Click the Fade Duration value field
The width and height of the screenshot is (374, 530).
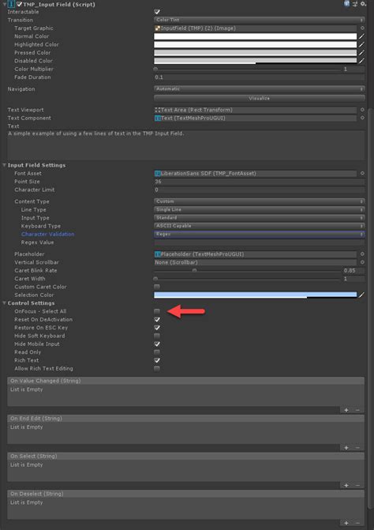(x=260, y=77)
